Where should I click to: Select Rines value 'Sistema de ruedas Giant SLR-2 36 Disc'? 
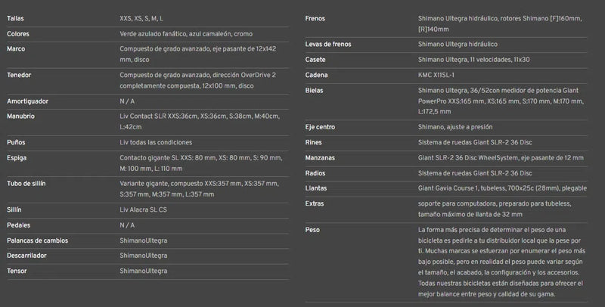[x=475, y=143]
